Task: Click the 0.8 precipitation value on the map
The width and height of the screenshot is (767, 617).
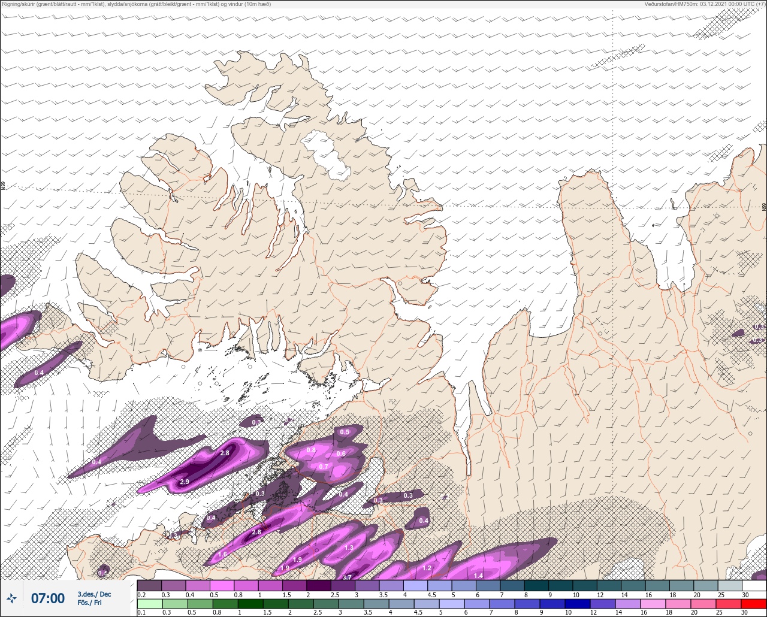Action: [x=311, y=450]
